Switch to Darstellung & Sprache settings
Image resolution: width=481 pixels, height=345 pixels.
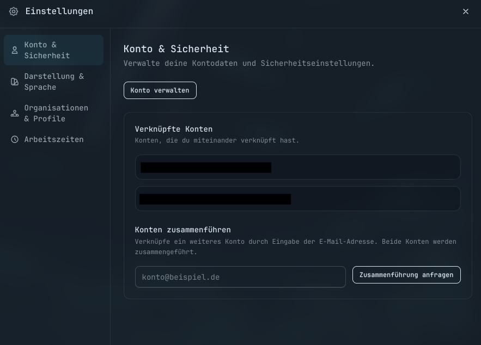(54, 82)
